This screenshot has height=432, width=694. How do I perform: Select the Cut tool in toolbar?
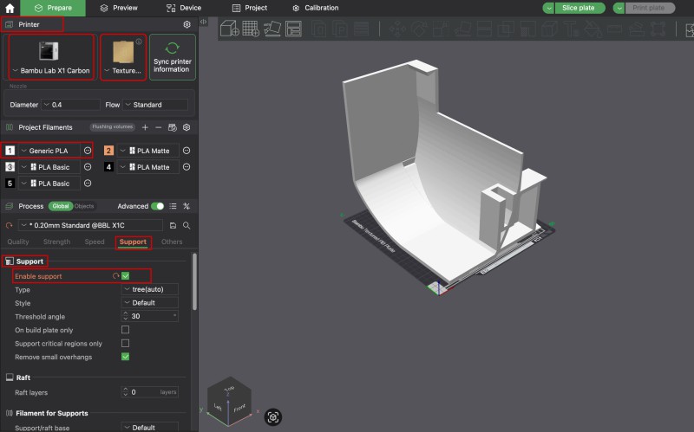(484, 29)
